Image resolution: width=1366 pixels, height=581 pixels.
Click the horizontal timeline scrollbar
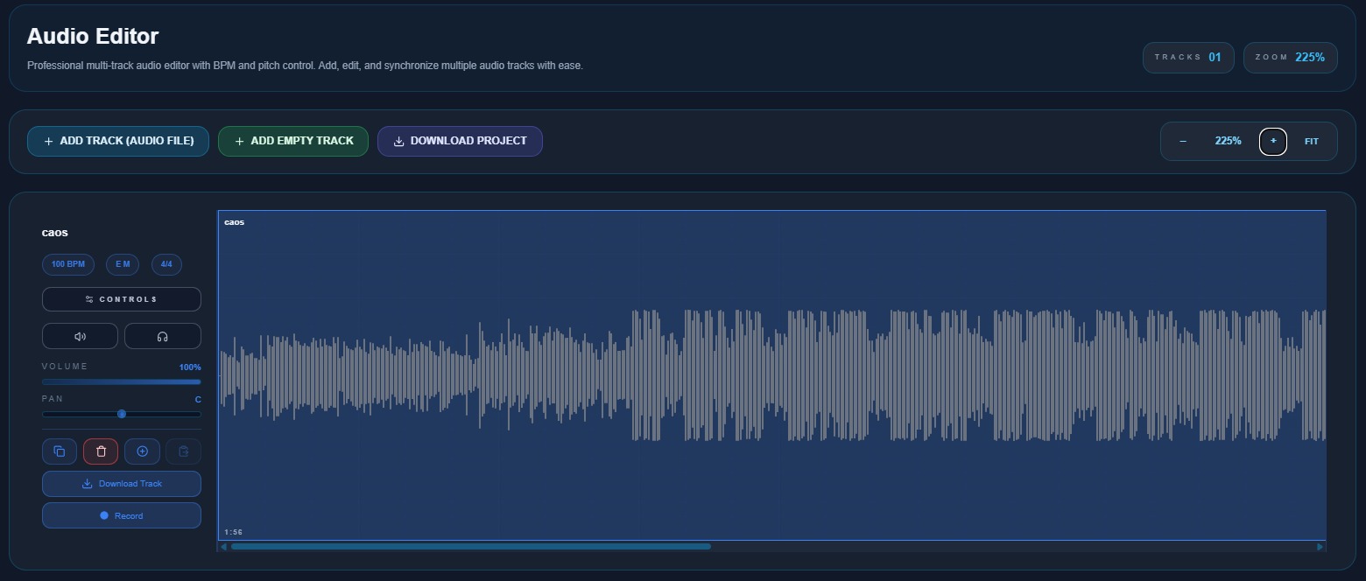[x=472, y=546]
